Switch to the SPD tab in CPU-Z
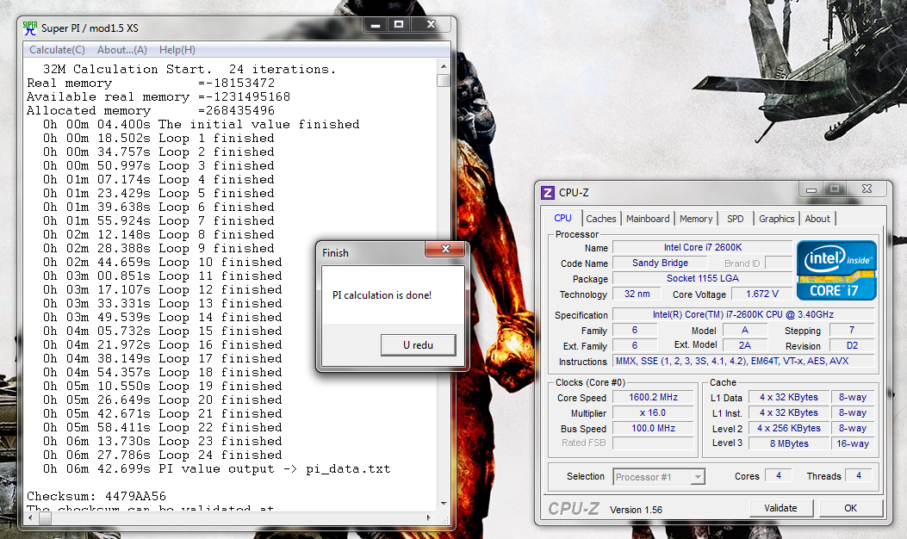This screenshot has height=539, width=907. point(736,219)
